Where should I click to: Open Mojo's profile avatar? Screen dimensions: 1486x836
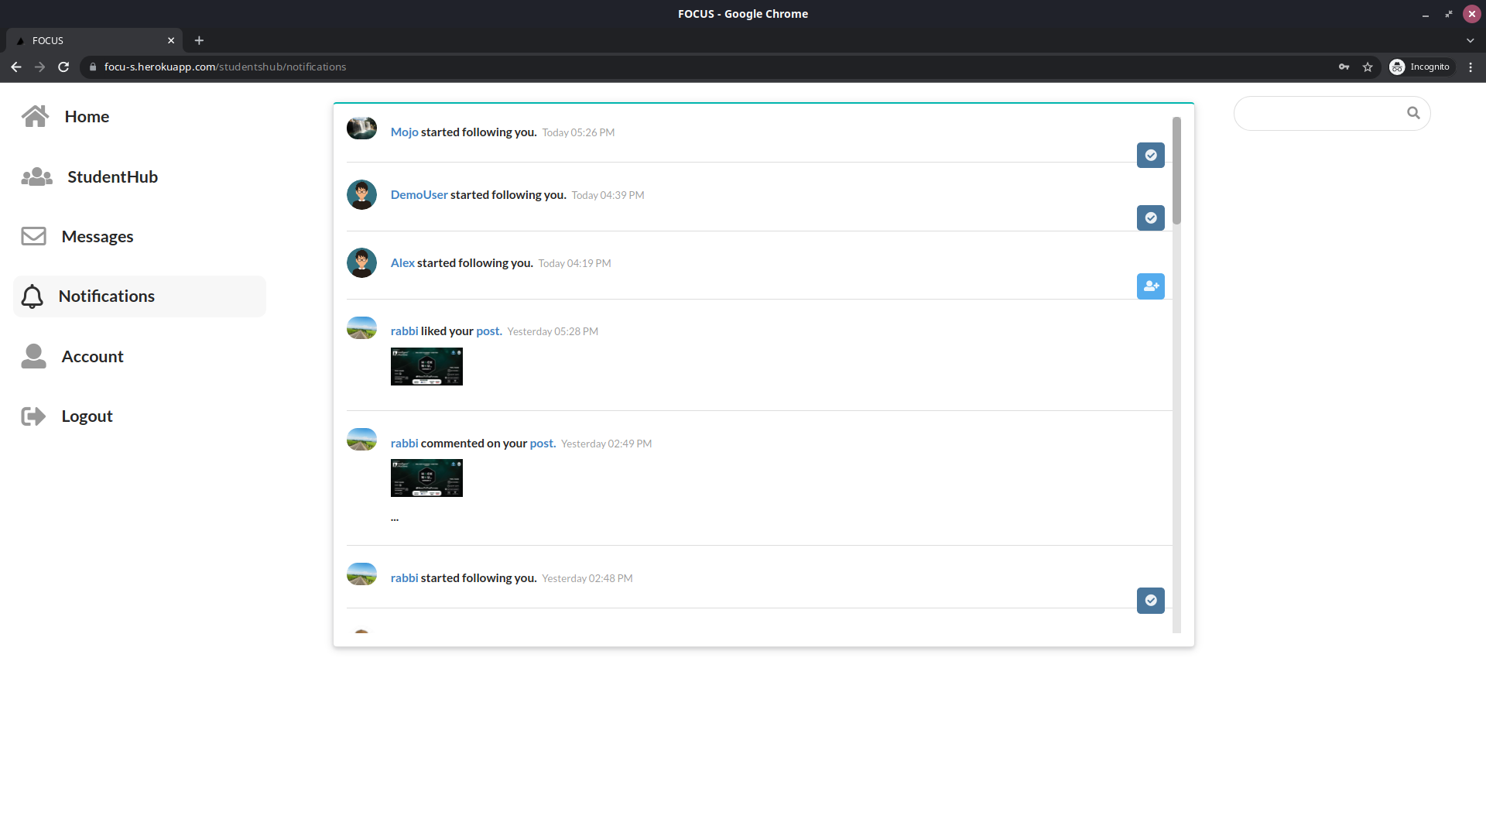(x=361, y=128)
